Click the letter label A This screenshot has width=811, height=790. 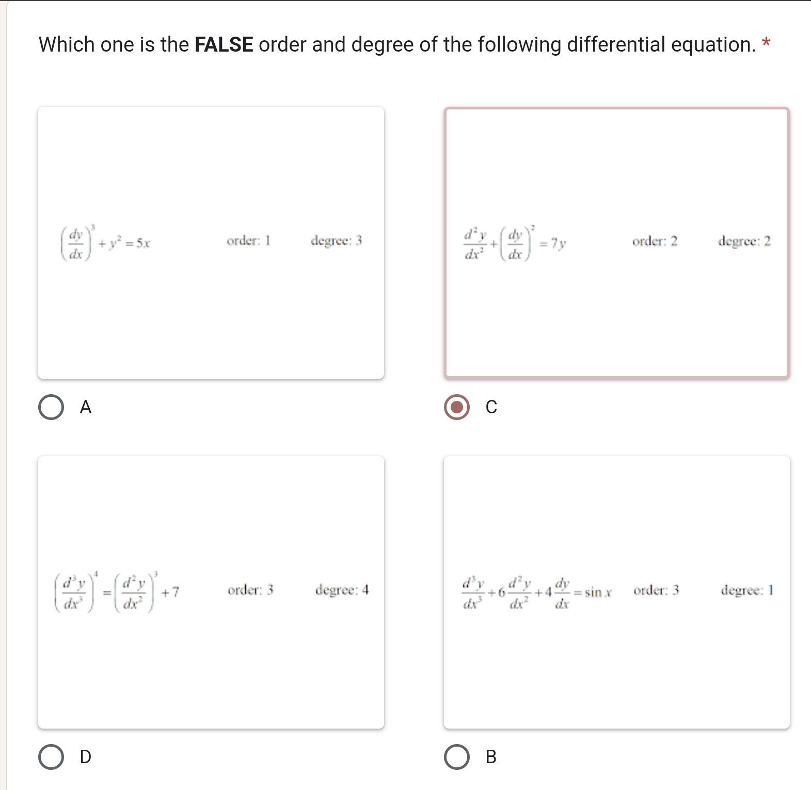tap(86, 408)
